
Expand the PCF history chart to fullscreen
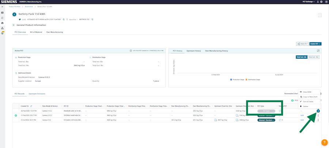[x=318, y=51]
